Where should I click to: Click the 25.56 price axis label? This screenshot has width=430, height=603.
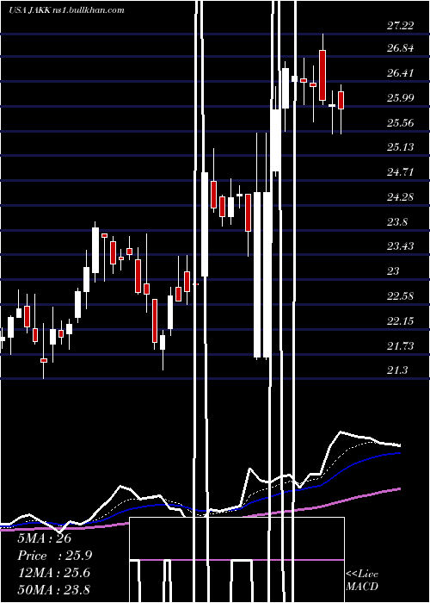point(400,123)
